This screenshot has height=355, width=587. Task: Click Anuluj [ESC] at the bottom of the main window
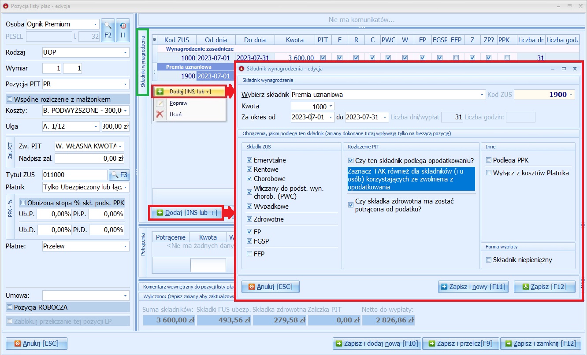click(36, 344)
